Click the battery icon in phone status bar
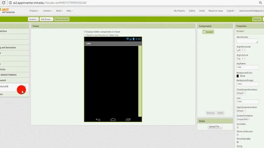This screenshot has height=148, width=264. [x=134, y=39]
